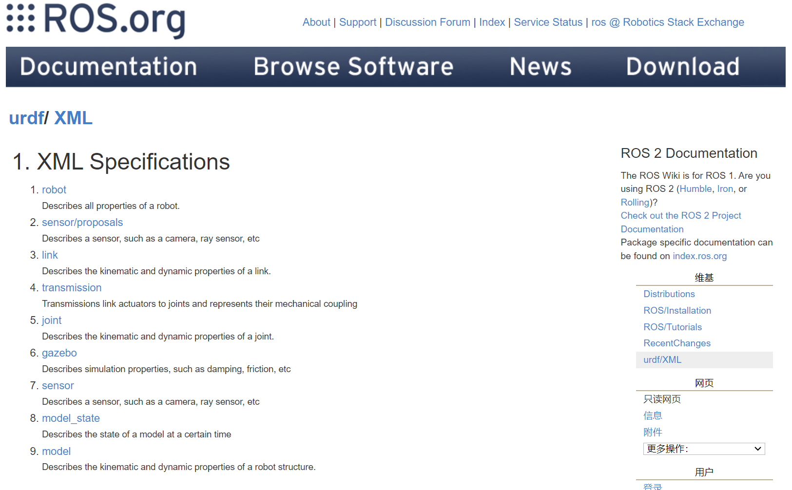Click 'Transmissions link actuators to joints' text
This screenshot has width=792, height=490.
click(199, 304)
